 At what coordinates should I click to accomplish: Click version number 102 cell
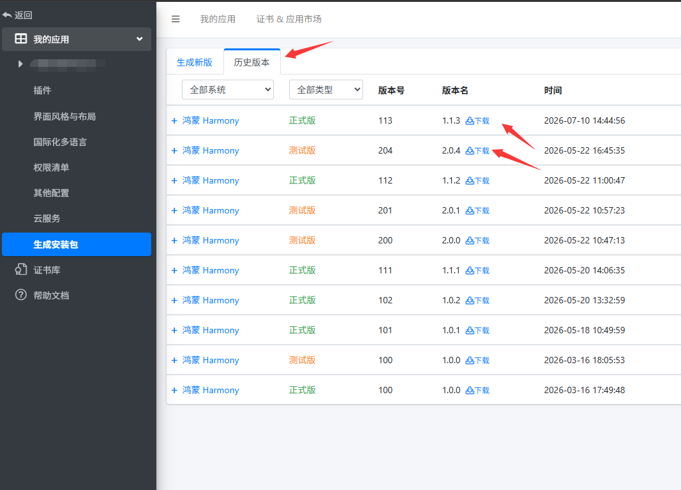point(385,300)
